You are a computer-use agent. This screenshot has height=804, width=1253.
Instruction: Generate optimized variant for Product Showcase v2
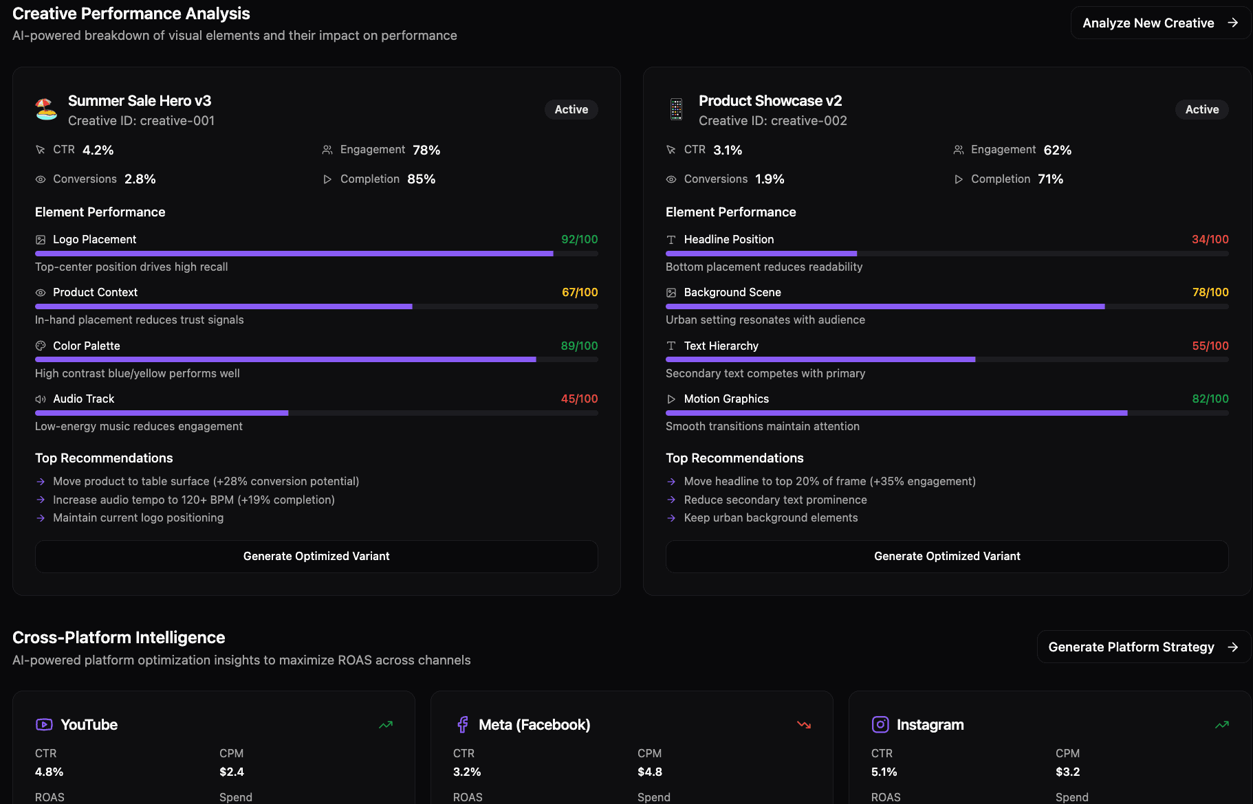click(947, 556)
